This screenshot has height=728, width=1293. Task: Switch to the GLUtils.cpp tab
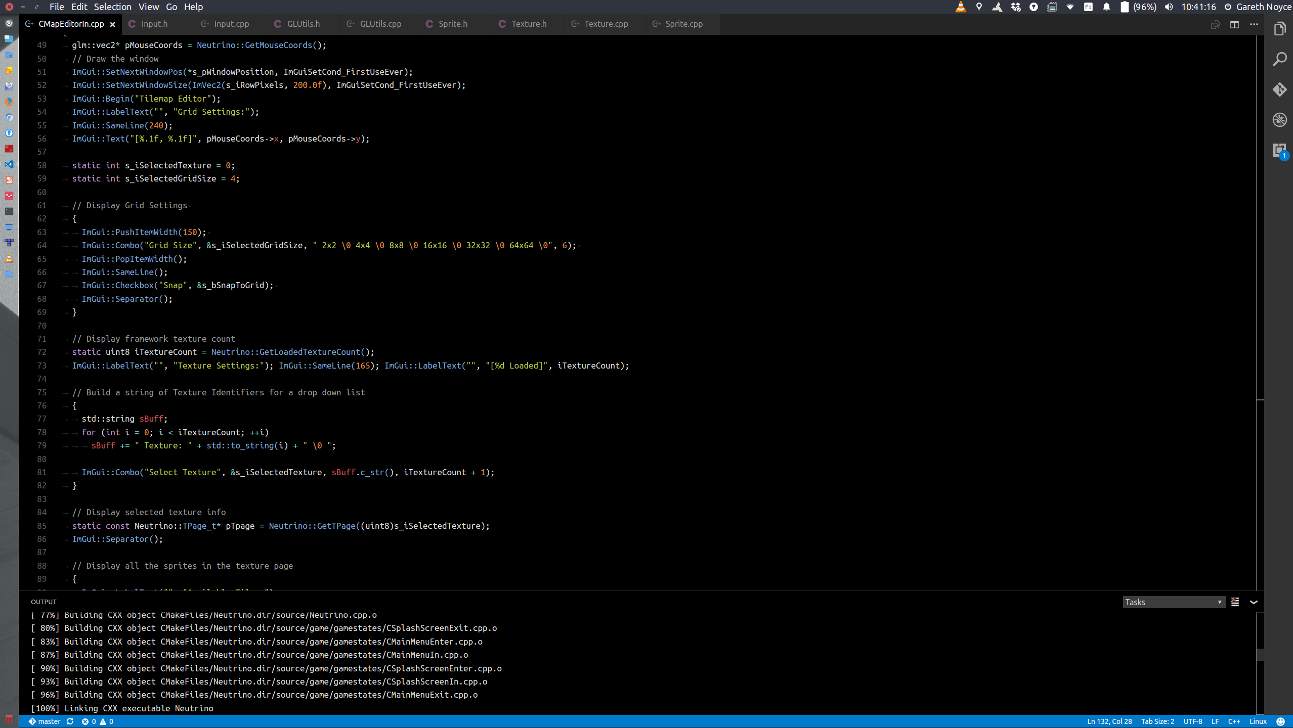380,24
